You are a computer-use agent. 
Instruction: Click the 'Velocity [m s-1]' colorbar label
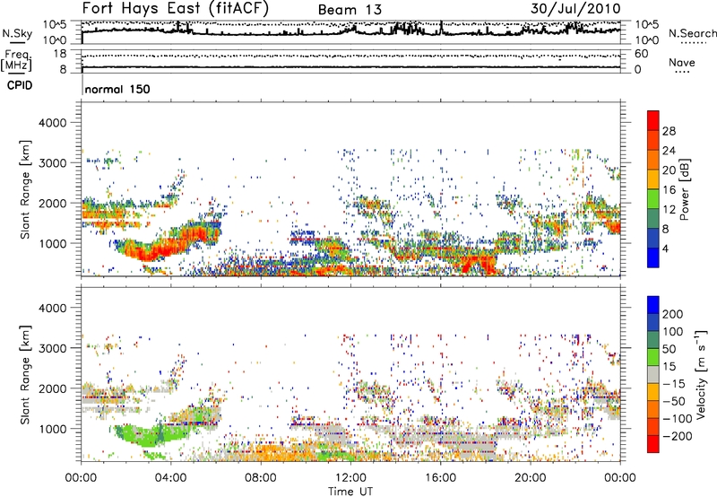[x=701, y=374]
